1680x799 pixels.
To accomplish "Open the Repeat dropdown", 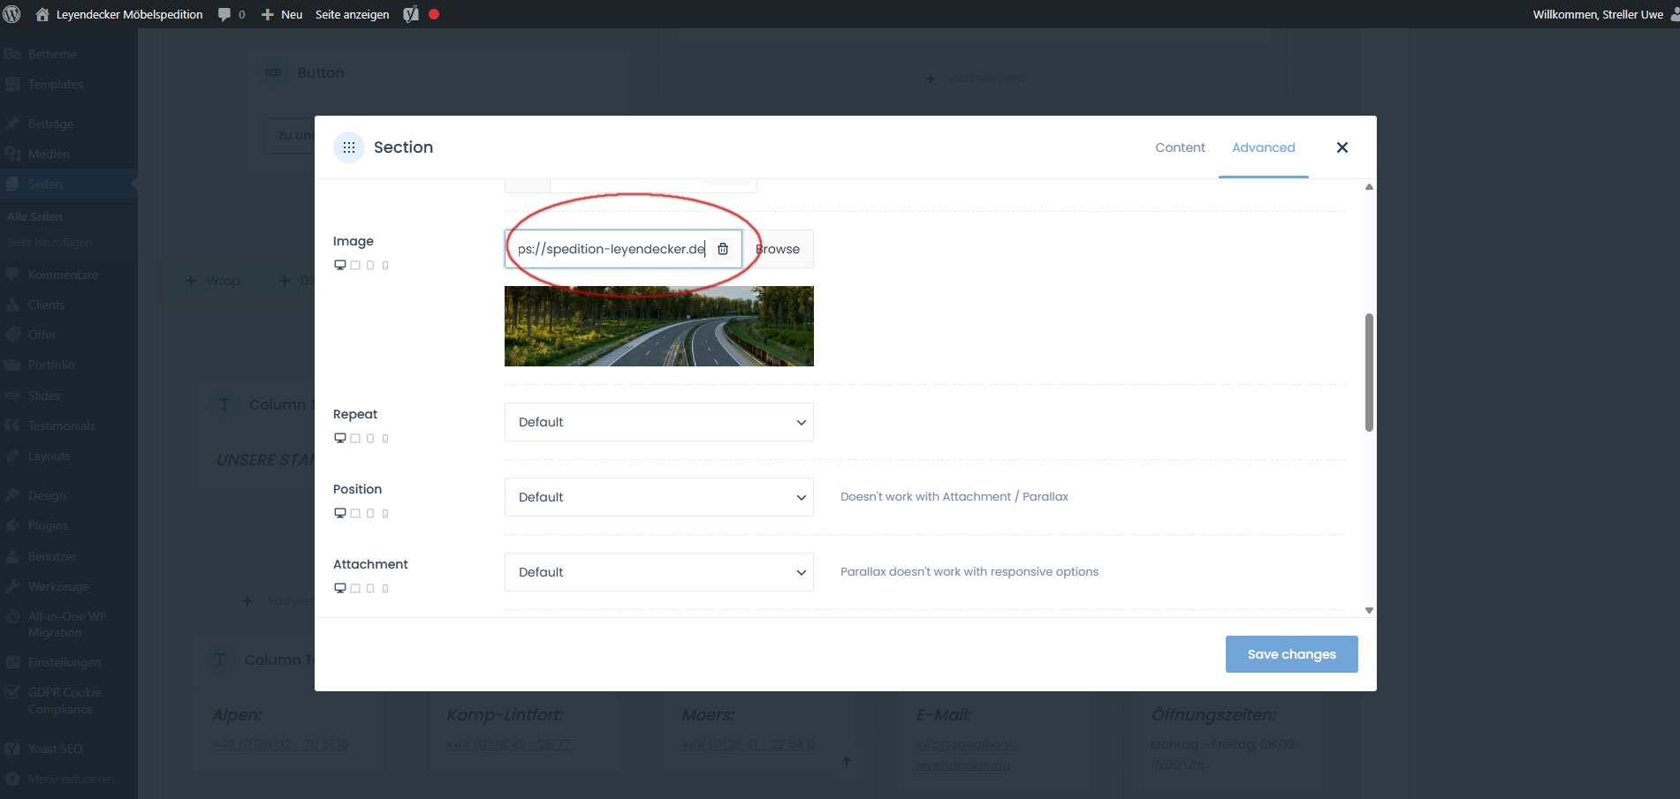I will coord(658,422).
